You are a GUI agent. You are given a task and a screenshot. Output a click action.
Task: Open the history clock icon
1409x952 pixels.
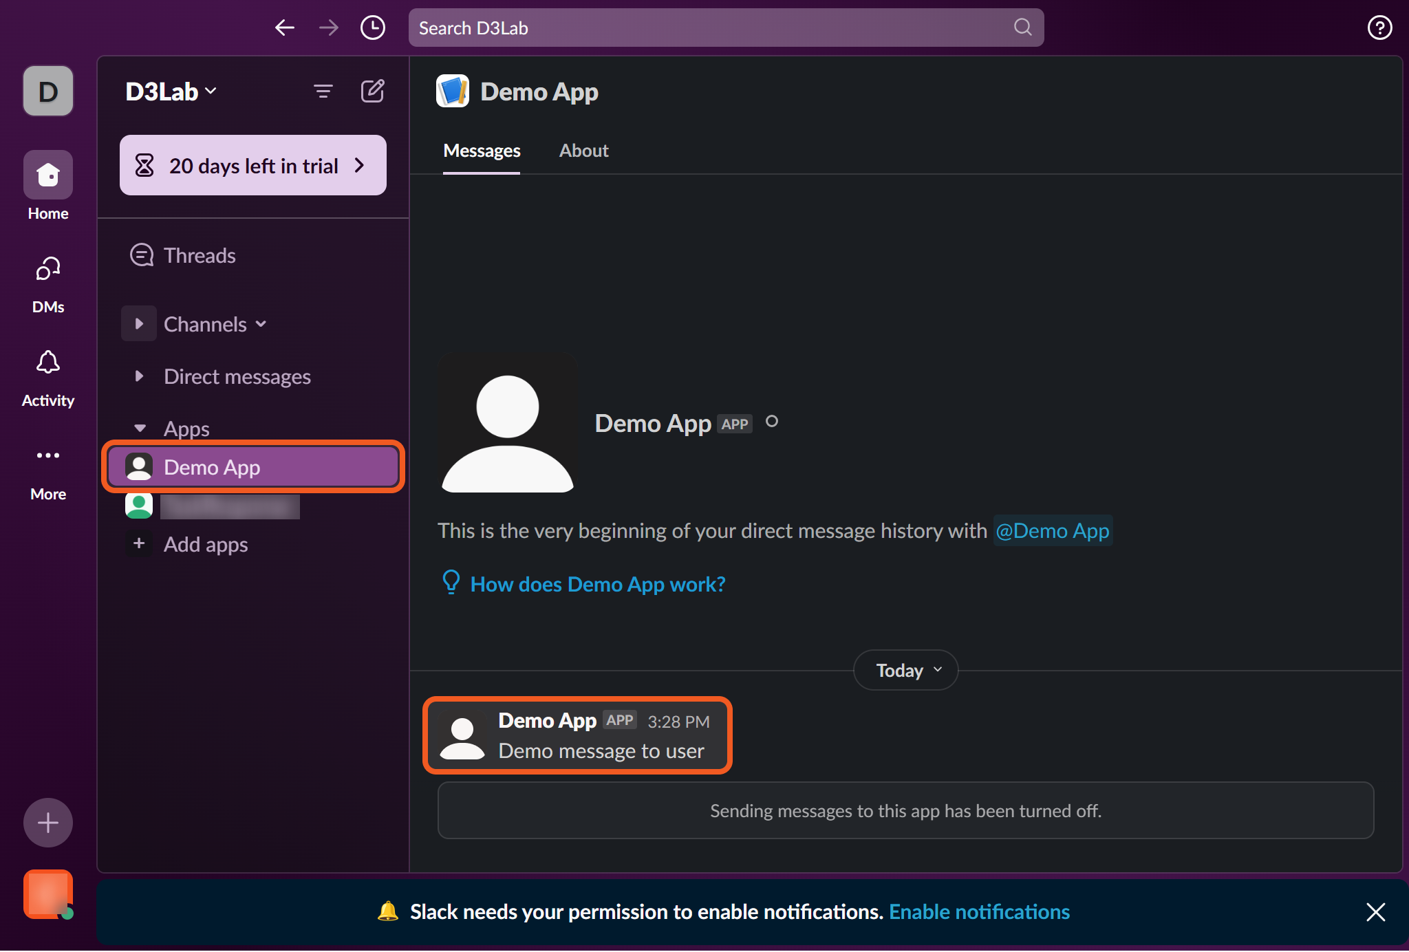point(372,28)
